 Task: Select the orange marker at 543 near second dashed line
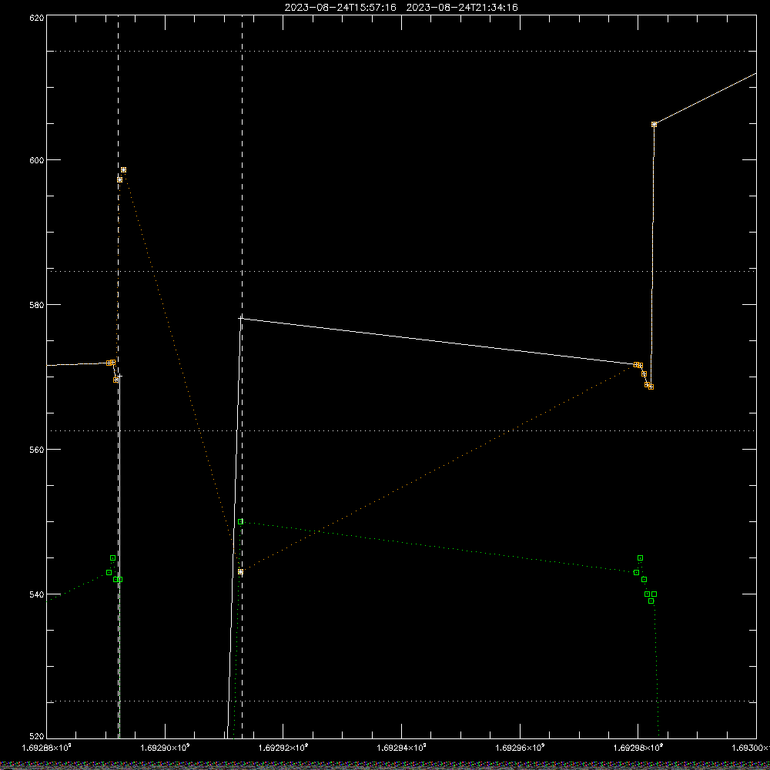click(x=240, y=572)
